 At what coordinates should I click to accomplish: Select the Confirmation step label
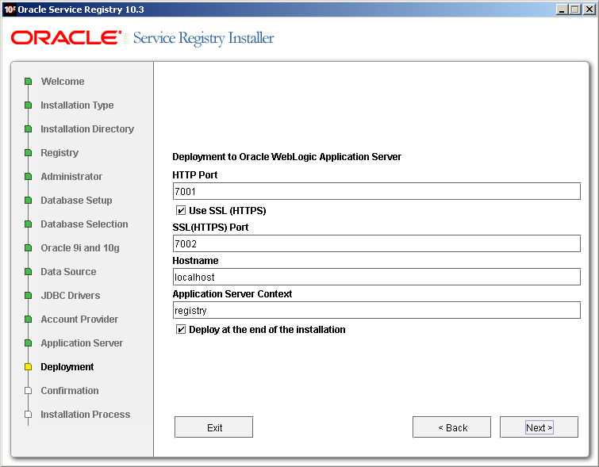(70, 391)
